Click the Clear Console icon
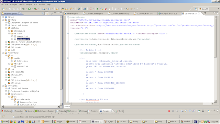The image size is (220, 124). click(182, 111)
